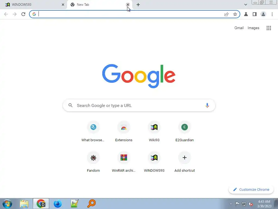Open the profile avatar menu

coord(263,14)
